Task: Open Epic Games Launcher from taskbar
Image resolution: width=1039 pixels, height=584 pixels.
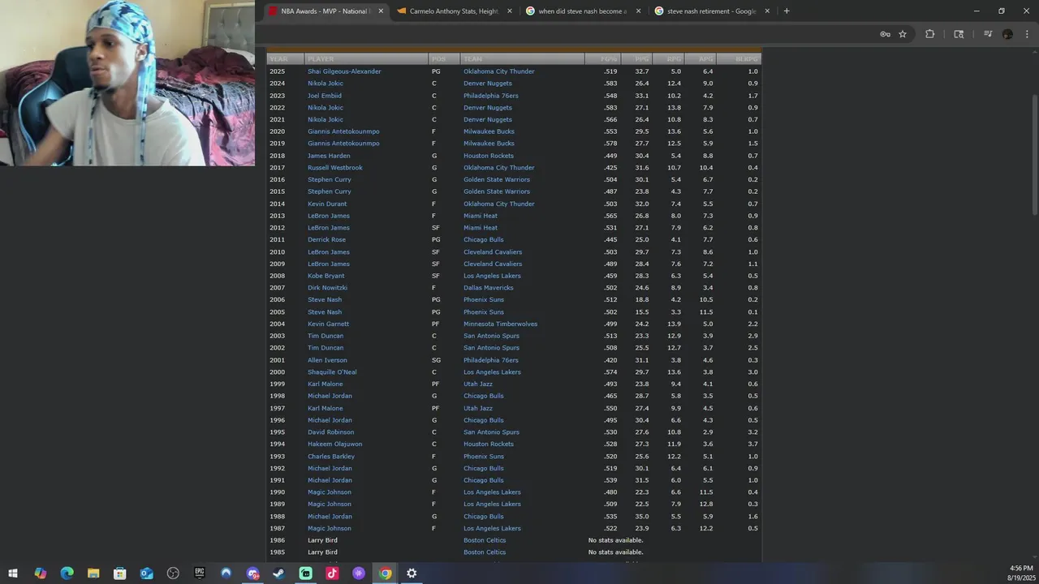Action: [x=200, y=573]
